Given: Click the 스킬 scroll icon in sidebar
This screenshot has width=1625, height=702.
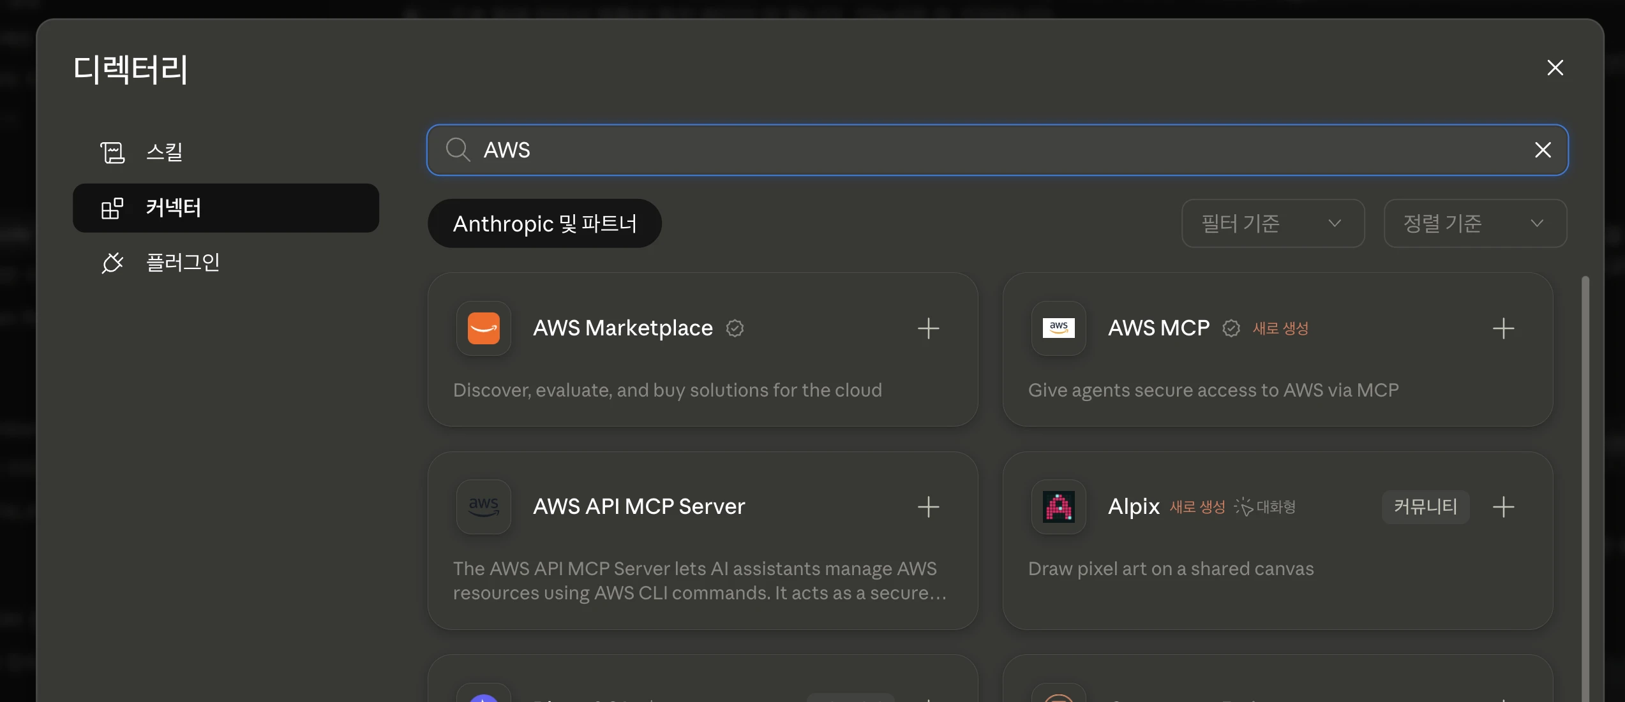Looking at the screenshot, I should 112,152.
